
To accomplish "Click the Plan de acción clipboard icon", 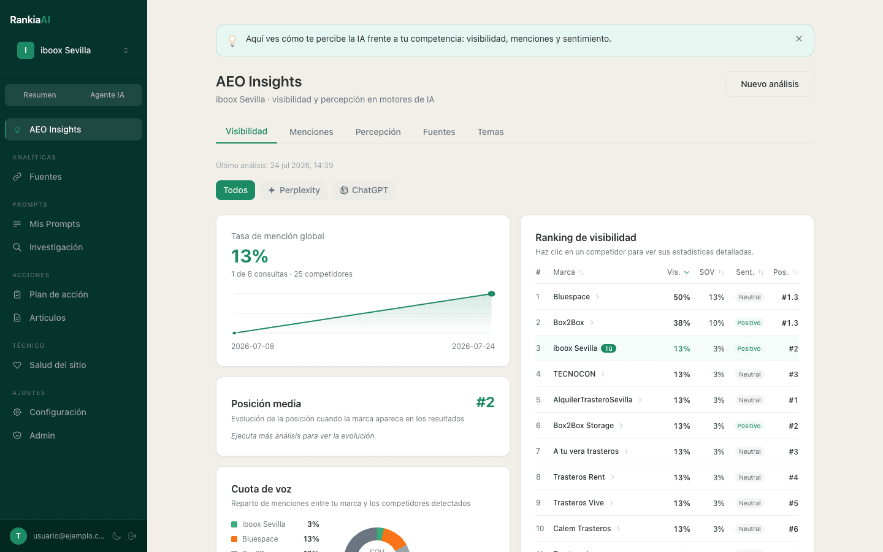I will tap(17, 294).
